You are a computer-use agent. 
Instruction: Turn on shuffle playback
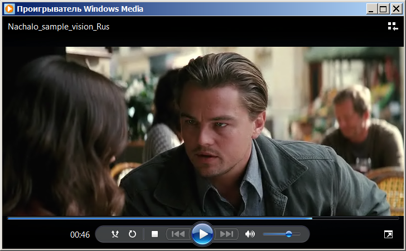[x=115, y=234]
